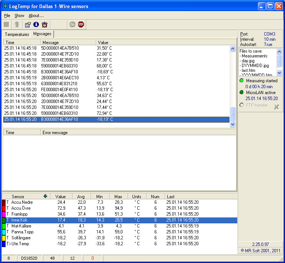Click the greyed square toolbar button
The height and width of the screenshot is (263, 285).
coord(7,24)
